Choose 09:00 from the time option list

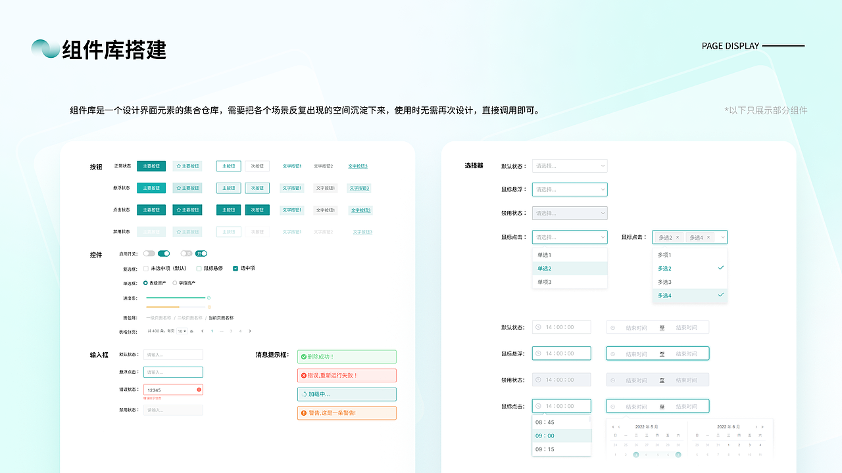[545, 436]
